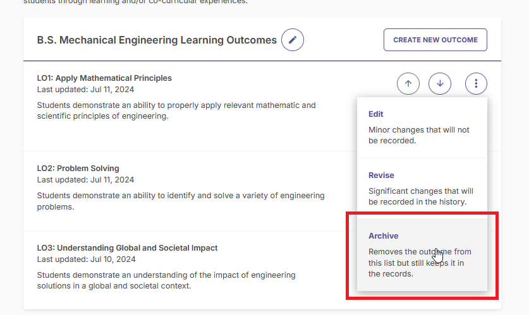This screenshot has width=529, height=315.
Task: Choose Archive from the LO1 menu
Action: (x=422, y=254)
